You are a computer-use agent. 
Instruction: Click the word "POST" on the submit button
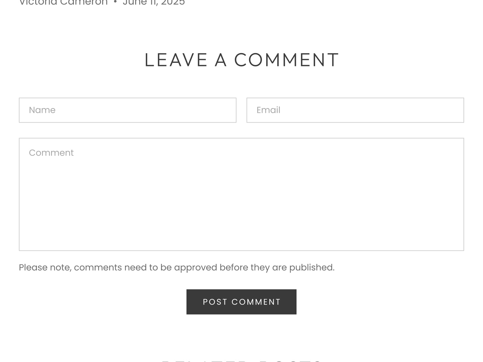215,302
